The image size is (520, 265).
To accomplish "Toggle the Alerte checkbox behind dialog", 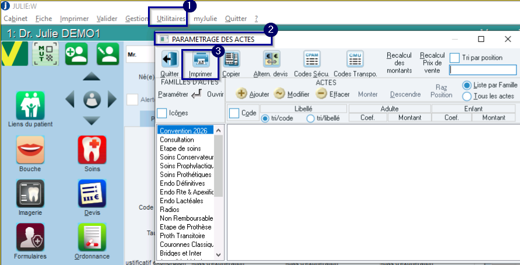I will [133, 100].
